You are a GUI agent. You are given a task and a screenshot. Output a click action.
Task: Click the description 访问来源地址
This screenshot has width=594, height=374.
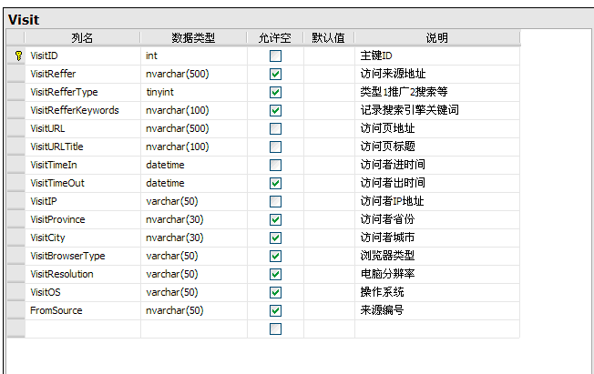pos(393,74)
